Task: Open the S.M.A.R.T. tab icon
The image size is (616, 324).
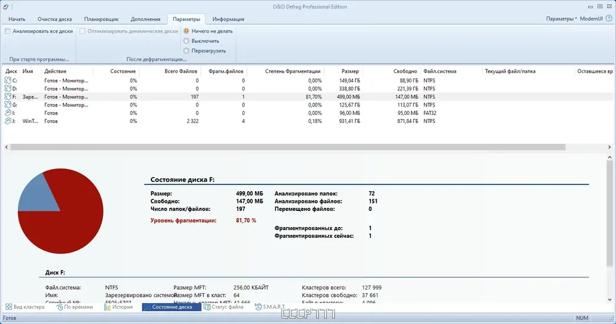Action: coord(257,307)
